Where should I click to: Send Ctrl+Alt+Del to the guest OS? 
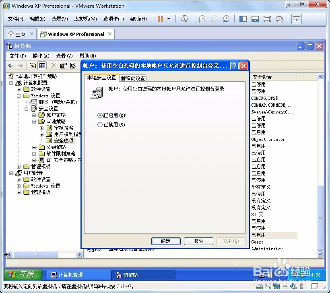click(184, 19)
